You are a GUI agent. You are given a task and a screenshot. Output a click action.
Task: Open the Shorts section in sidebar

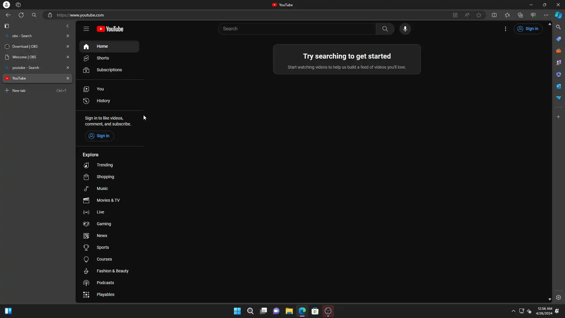click(x=103, y=58)
